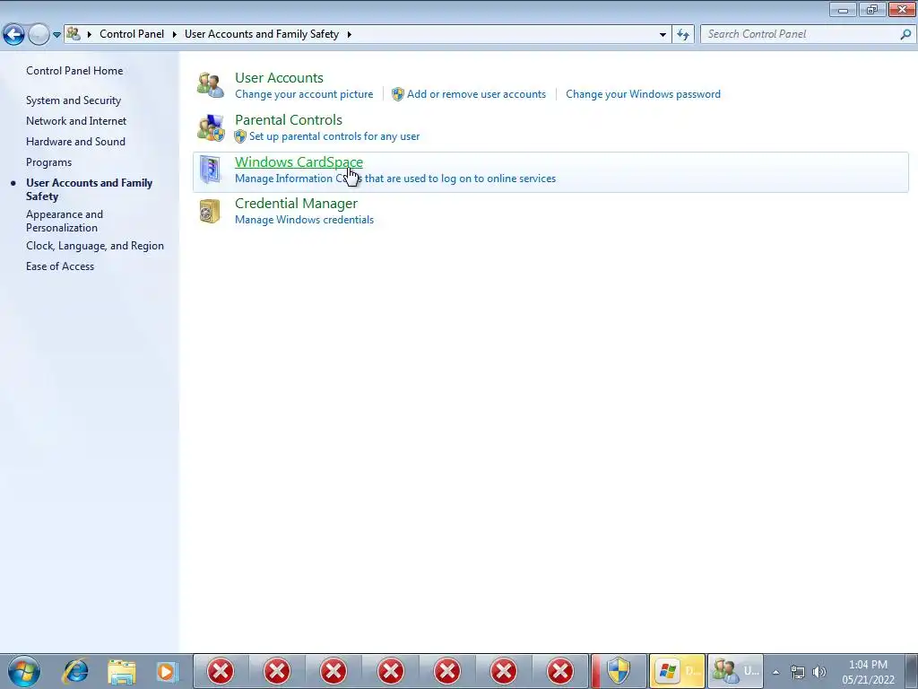This screenshot has height=689, width=918.
Task: Open the User Accounts heading
Action: point(279,77)
